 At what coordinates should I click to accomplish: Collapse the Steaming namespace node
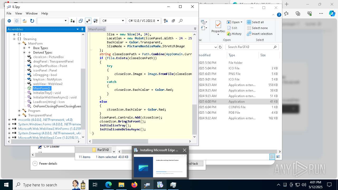tap(14, 39)
